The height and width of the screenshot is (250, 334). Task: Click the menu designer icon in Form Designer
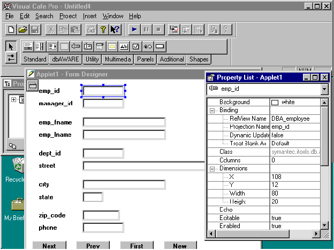point(32,85)
